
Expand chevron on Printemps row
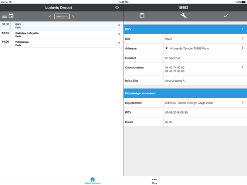119,43
